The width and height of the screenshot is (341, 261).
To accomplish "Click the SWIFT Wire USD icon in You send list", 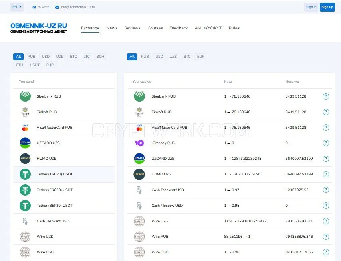I will 25,252.
